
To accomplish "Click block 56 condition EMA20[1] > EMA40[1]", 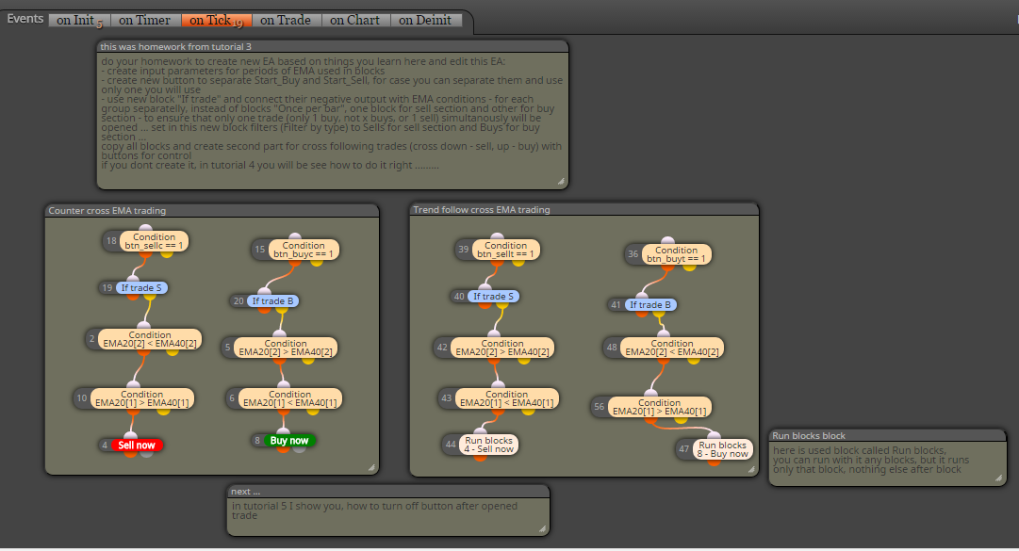I will point(660,407).
